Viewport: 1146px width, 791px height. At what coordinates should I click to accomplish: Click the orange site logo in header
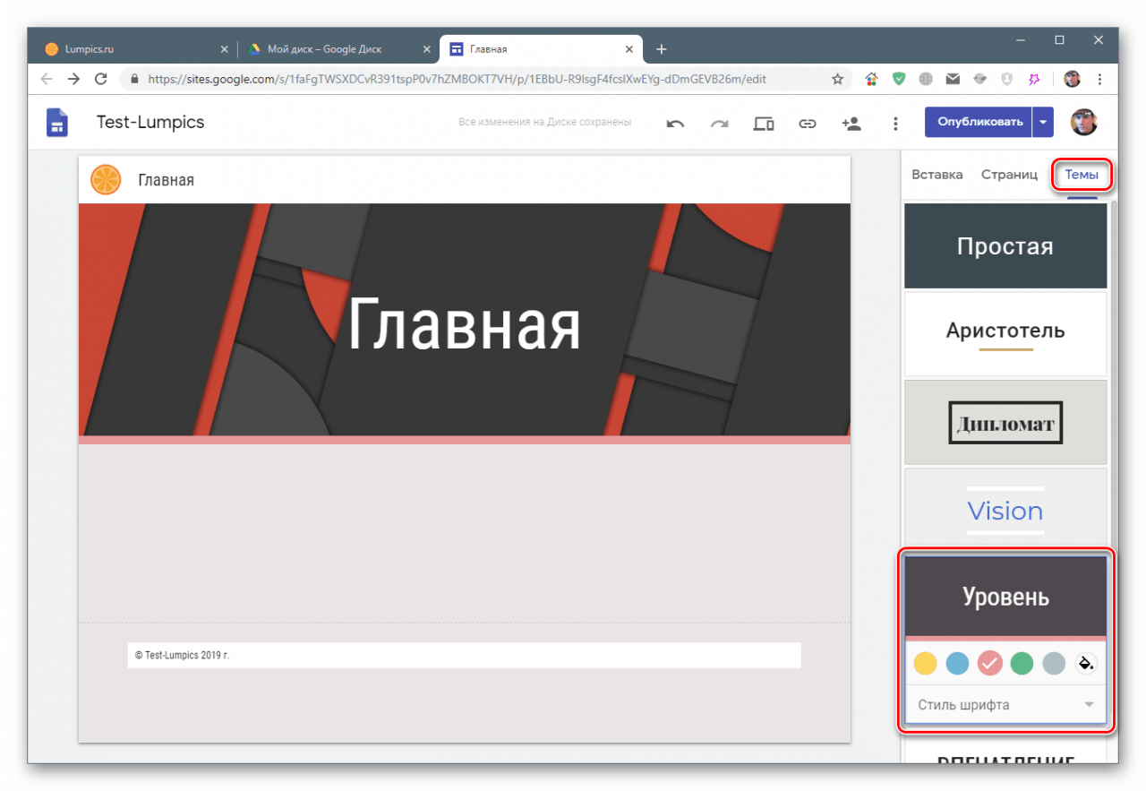tap(106, 179)
